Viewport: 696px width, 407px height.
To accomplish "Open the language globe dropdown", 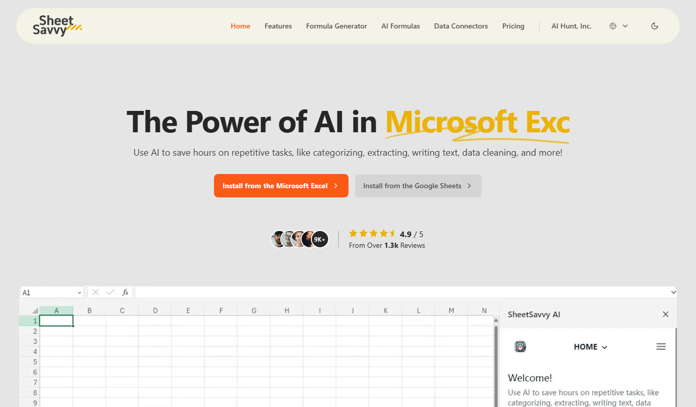I will click(619, 26).
